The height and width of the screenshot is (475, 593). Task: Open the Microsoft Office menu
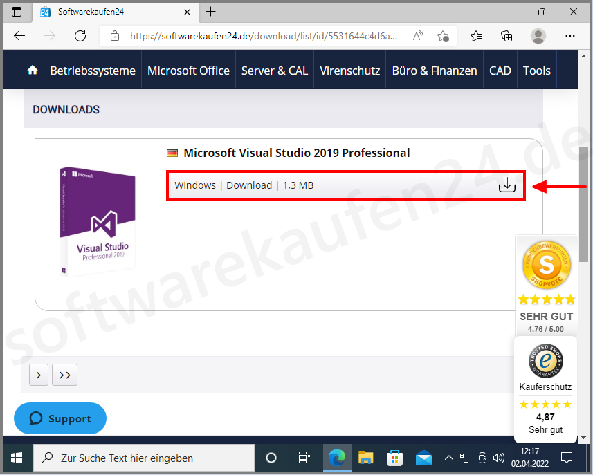click(x=188, y=71)
